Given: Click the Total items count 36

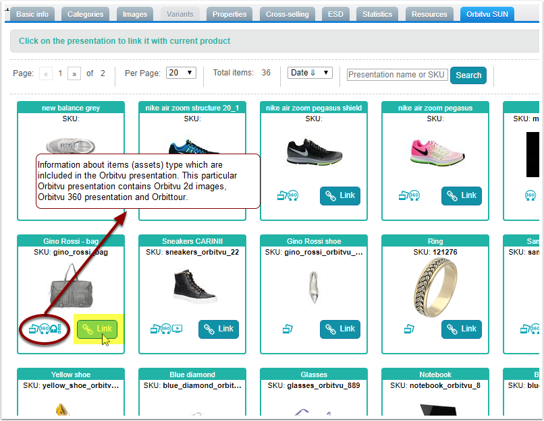Looking at the screenshot, I should tap(266, 73).
